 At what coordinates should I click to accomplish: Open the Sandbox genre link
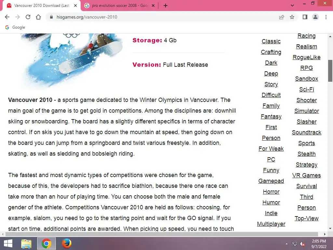(306, 79)
